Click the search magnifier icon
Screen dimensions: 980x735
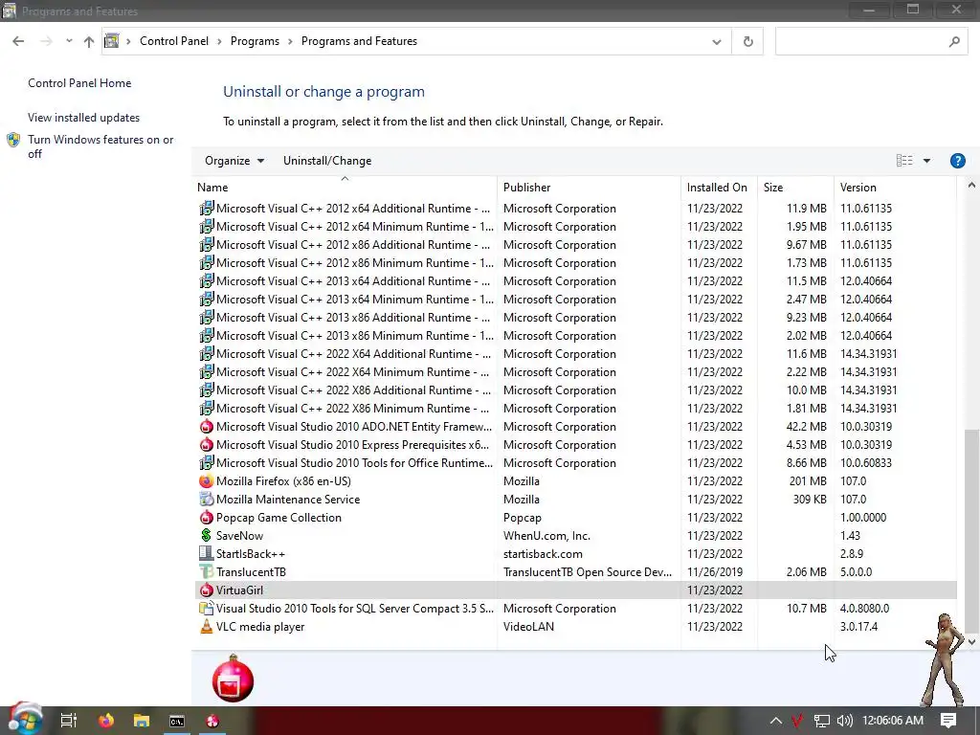tap(954, 42)
